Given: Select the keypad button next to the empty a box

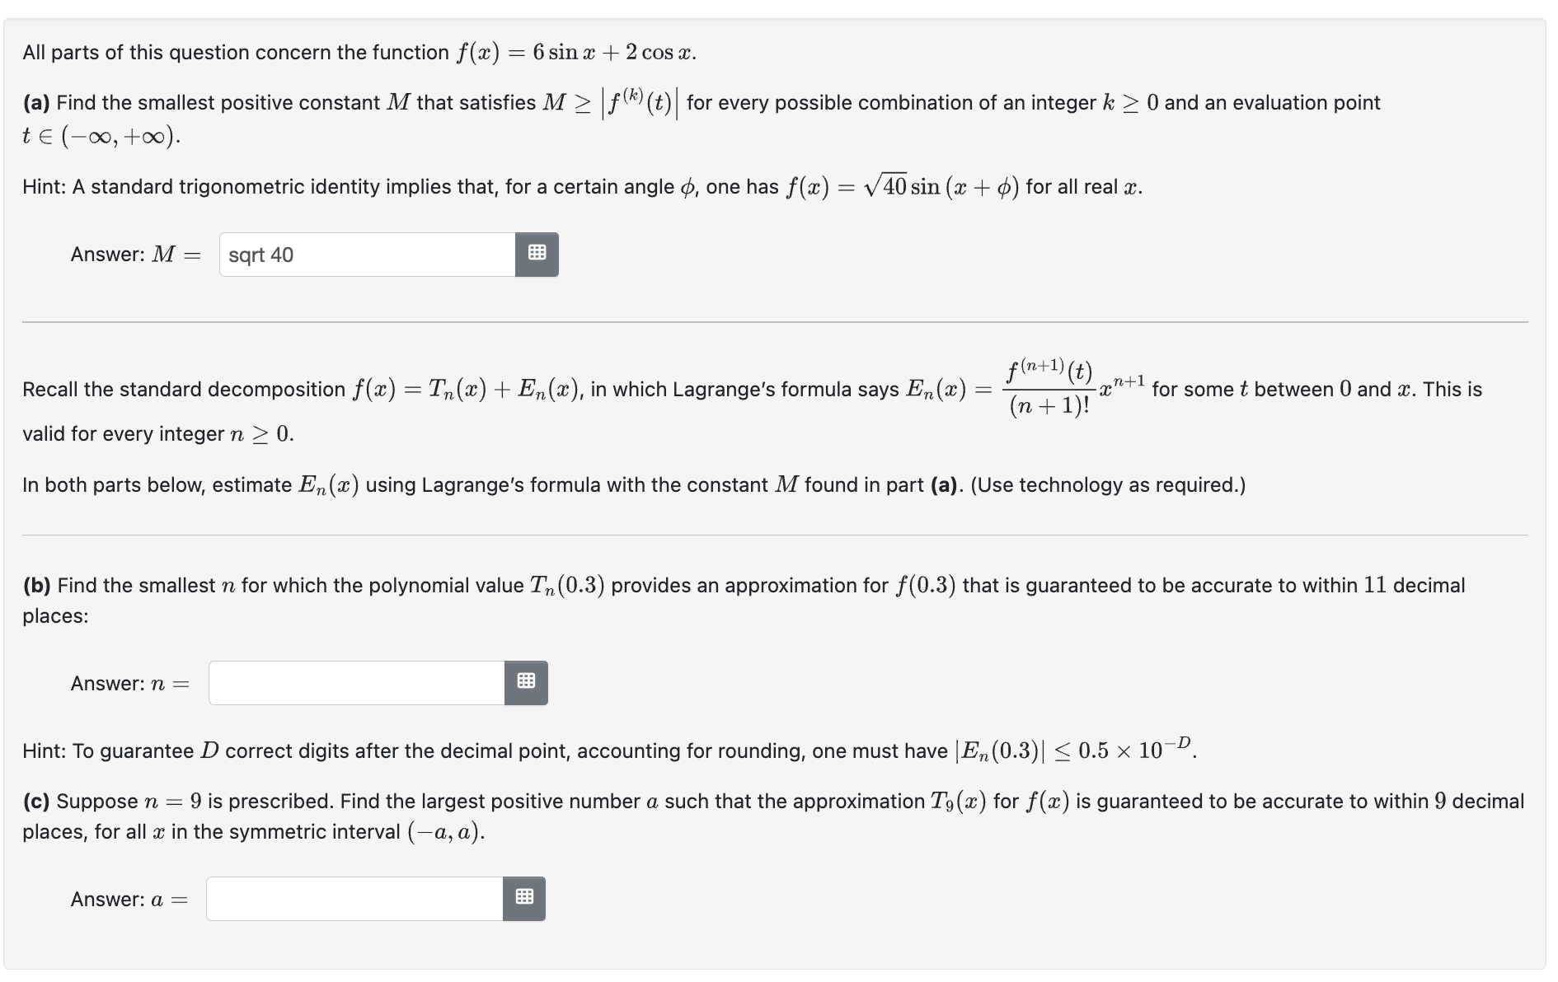Looking at the screenshot, I should [x=523, y=899].
